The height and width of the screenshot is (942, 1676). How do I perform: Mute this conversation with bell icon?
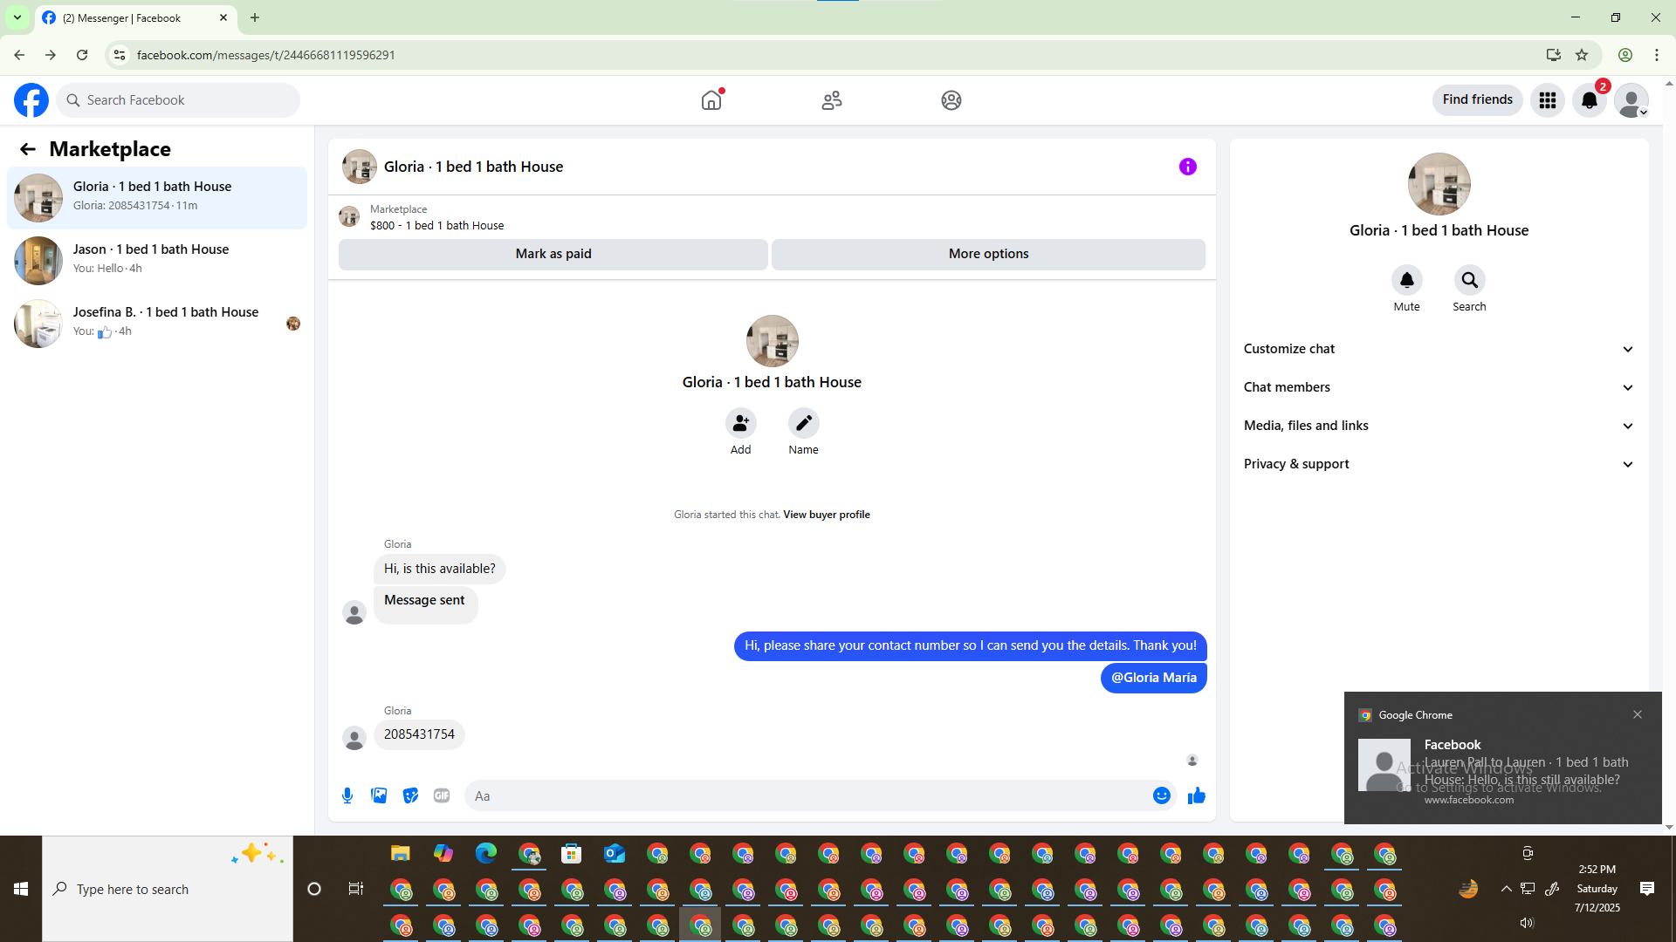coord(1406,281)
